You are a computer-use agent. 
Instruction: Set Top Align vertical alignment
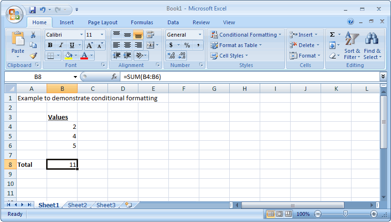point(117,35)
